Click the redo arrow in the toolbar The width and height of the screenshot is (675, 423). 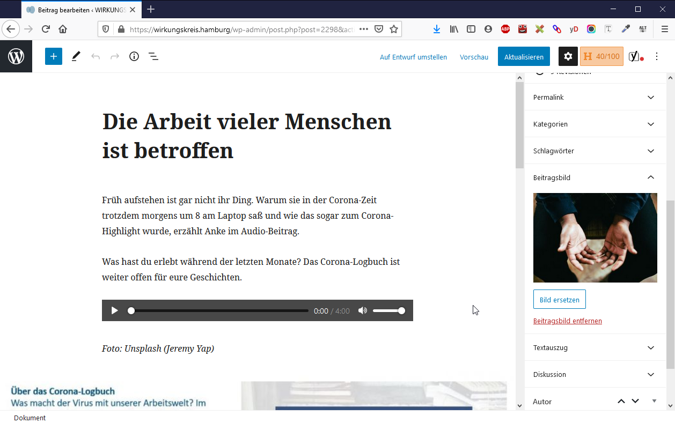point(114,56)
